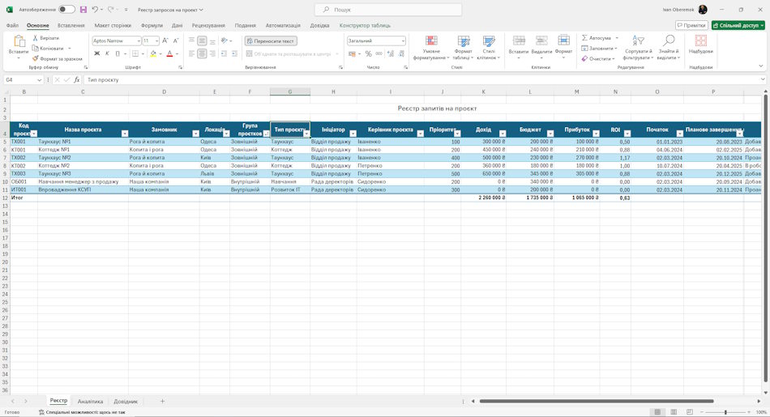Open Cell Styles (Стилі клітинок)
This screenshot has height=417, width=770.
tap(489, 48)
